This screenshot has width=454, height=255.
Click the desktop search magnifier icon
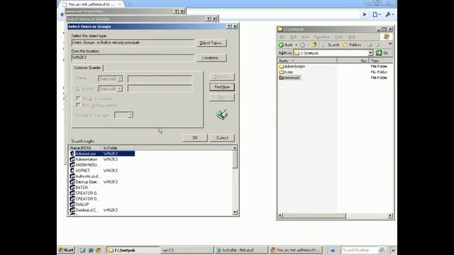[382, 250]
